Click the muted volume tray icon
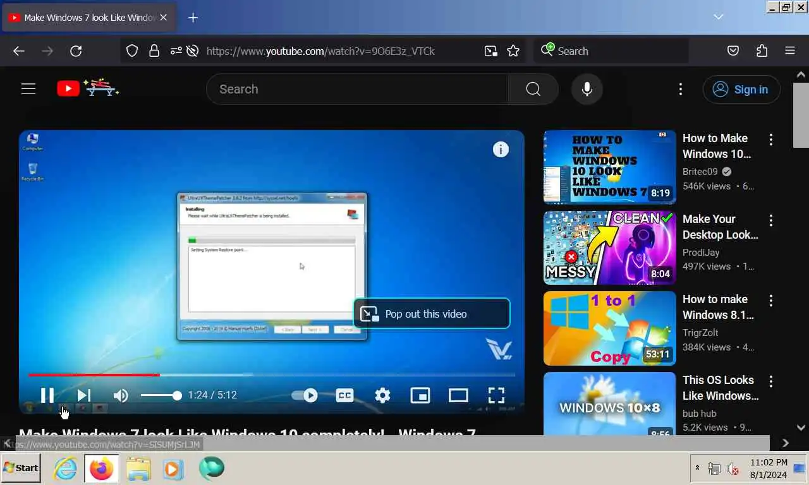Screen dimensions: 809x485 click(733, 469)
